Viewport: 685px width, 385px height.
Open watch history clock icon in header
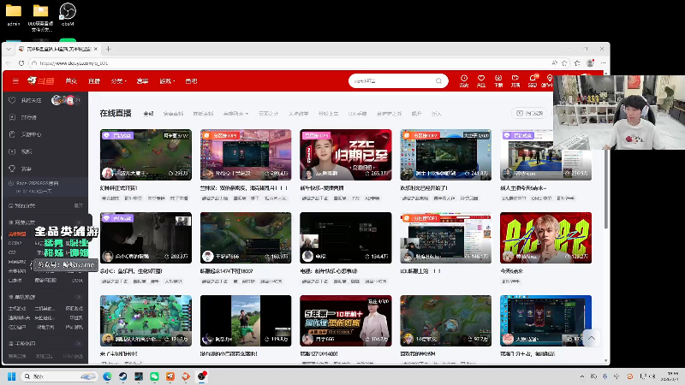pos(464,80)
